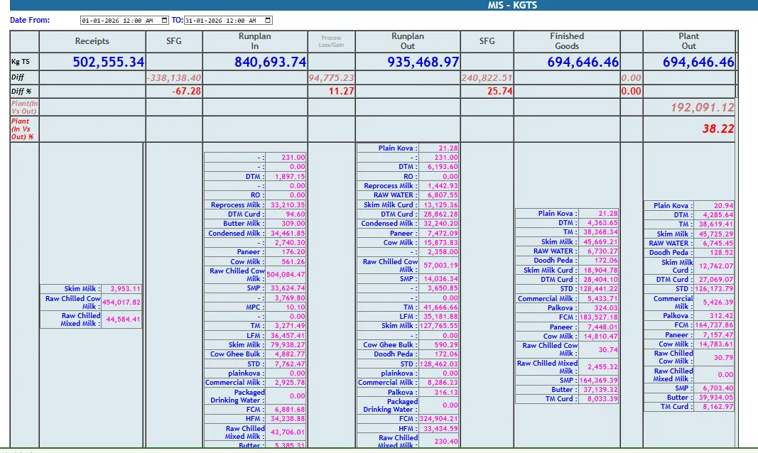Click Runplan Out FCM value 324,904.21
The height and width of the screenshot is (453, 758).
[x=439, y=419]
